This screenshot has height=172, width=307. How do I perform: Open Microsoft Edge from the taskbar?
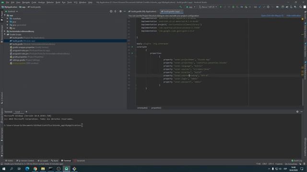point(27,169)
